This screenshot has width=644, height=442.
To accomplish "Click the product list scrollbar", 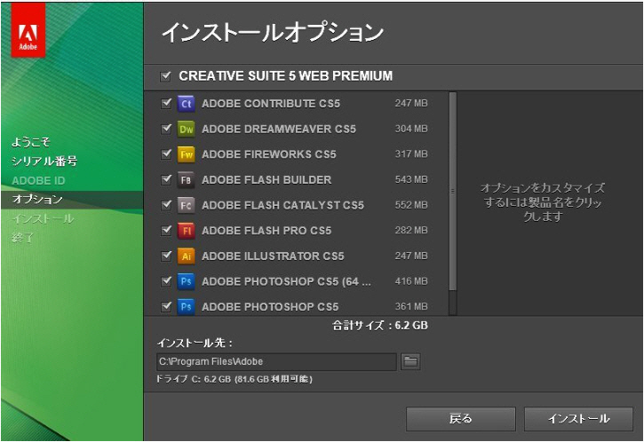I will tap(453, 191).
